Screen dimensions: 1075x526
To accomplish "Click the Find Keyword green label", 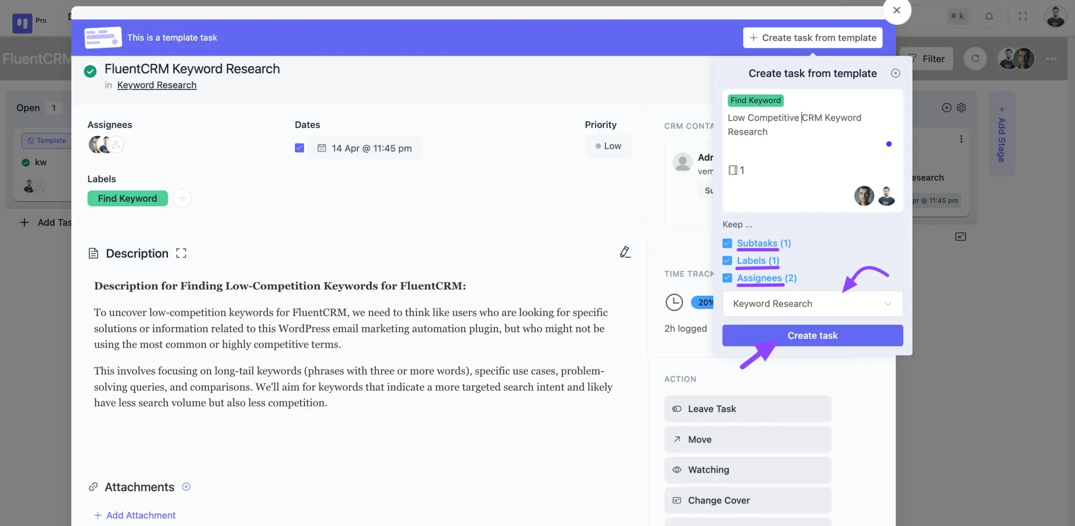I will 128,198.
